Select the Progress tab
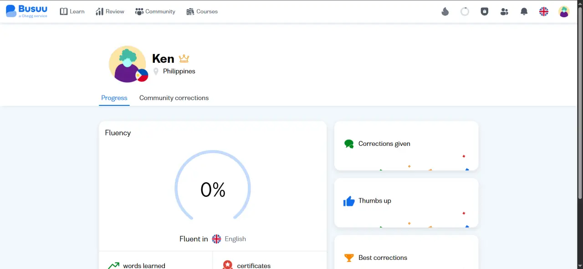This screenshot has width=583, height=269. tap(114, 98)
